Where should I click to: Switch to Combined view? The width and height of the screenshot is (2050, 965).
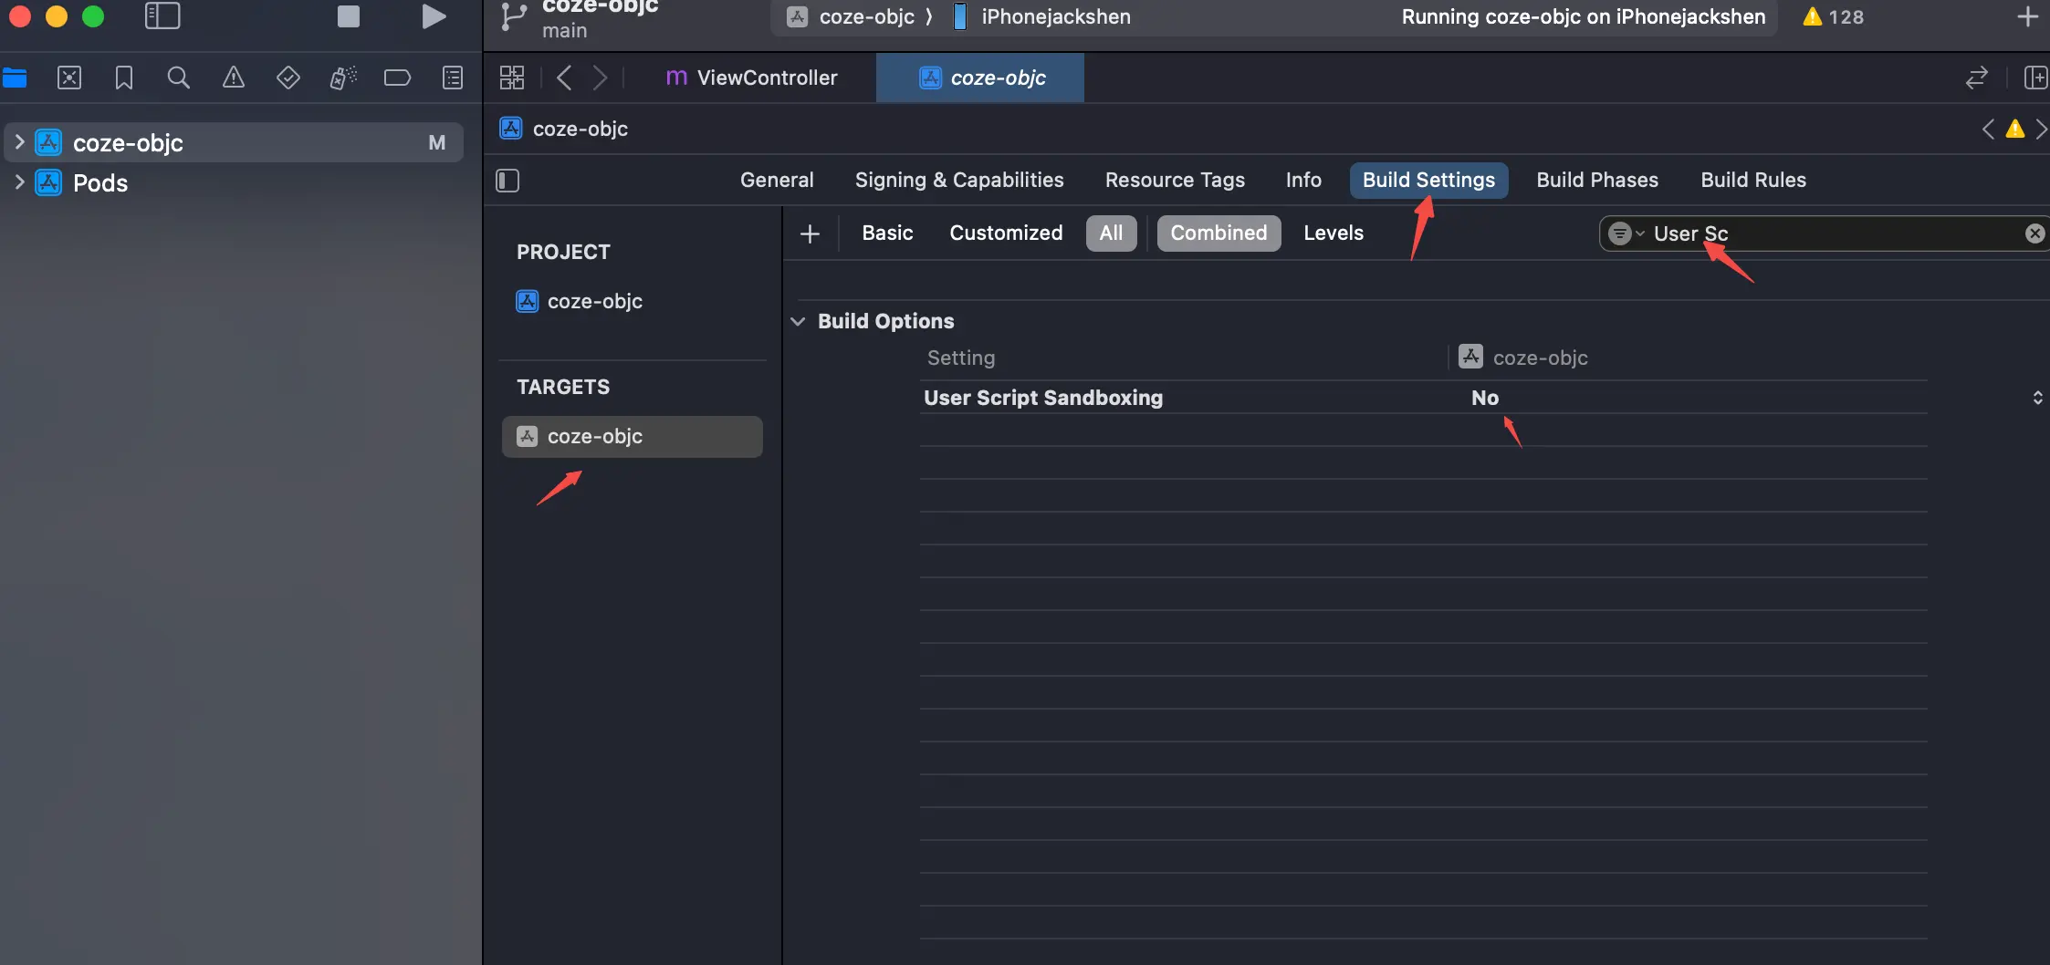pos(1218,233)
